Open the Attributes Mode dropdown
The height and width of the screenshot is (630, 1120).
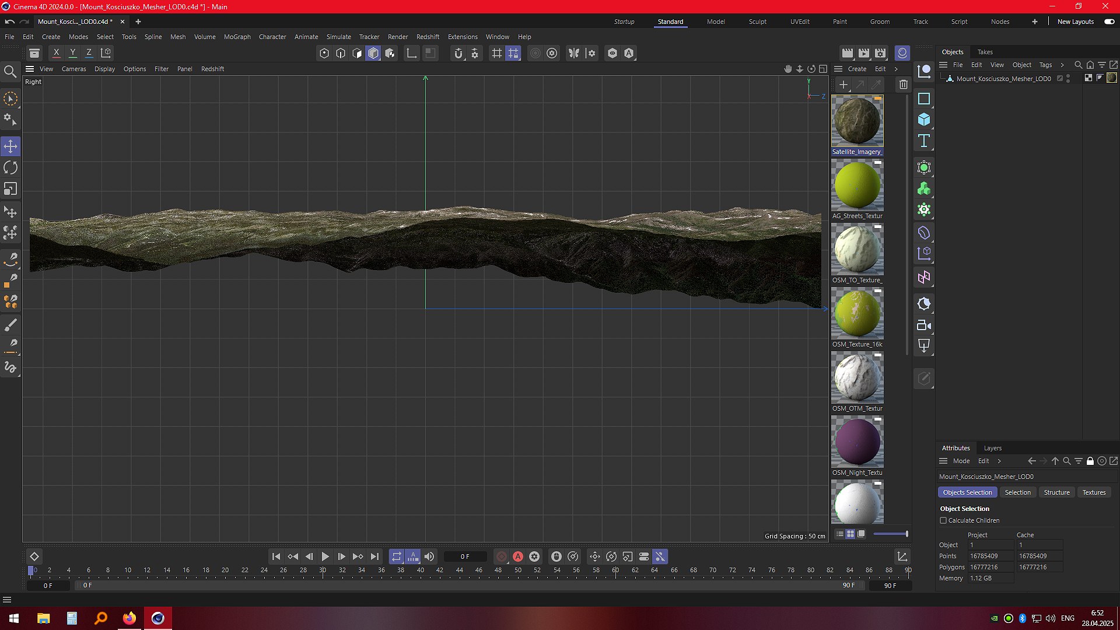961,461
